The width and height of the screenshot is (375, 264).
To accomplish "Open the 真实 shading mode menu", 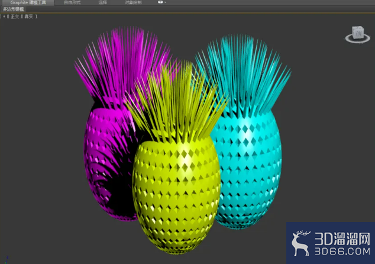I will tap(29, 17).
